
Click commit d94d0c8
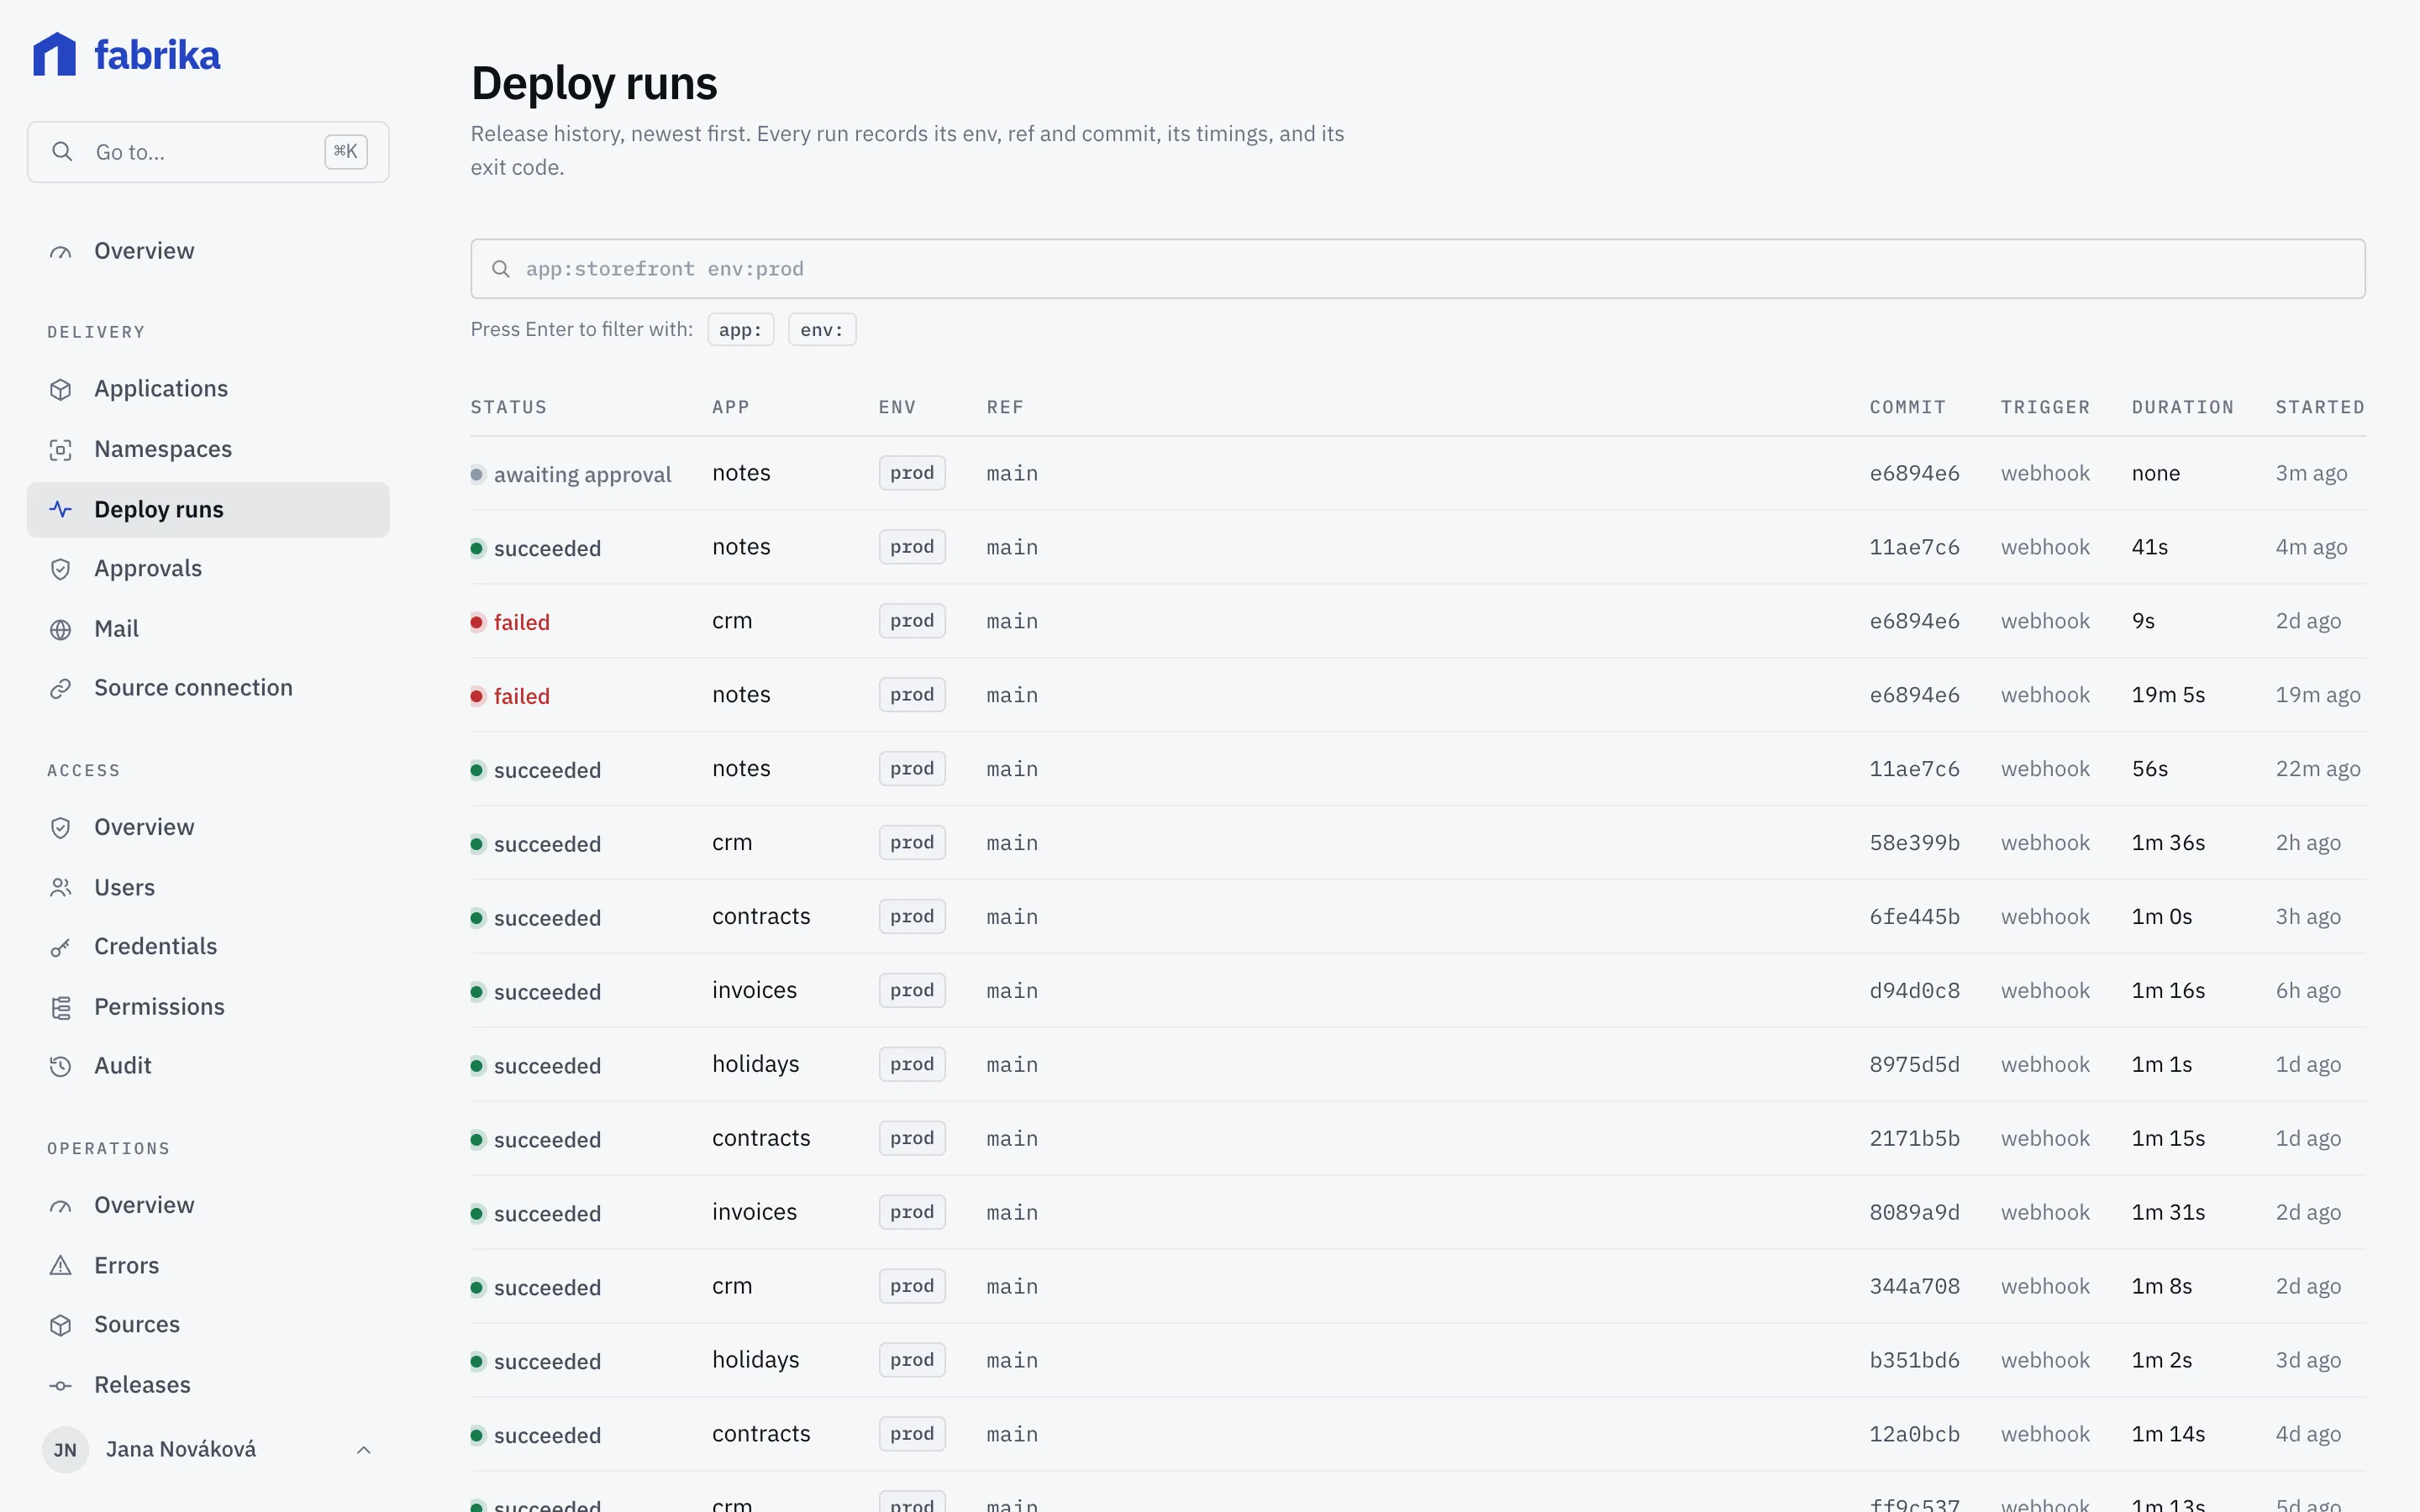point(1915,991)
